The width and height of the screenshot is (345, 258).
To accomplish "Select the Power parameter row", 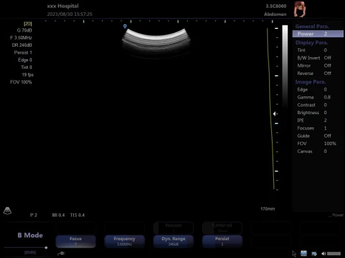I will [x=318, y=34].
